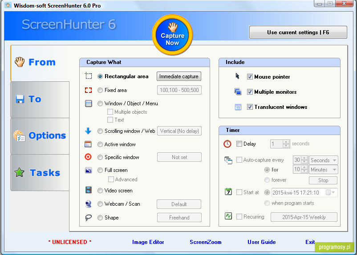Click the Stop button in Timer
Screen dimensions: 357x255
(x=323, y=180)
